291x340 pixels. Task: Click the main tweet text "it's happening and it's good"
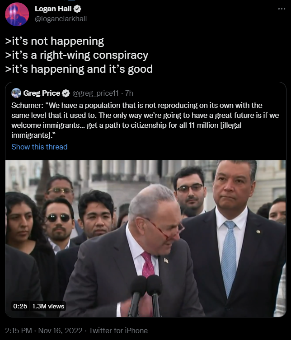point(79,69)
